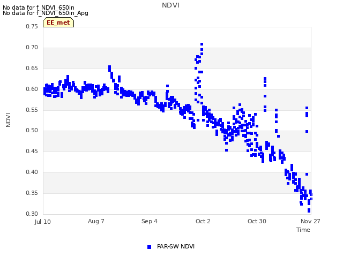Select the Aug 7 x-axis tick label
The width and height of the screenshot is (343, 257).
(x=96, y=221)
